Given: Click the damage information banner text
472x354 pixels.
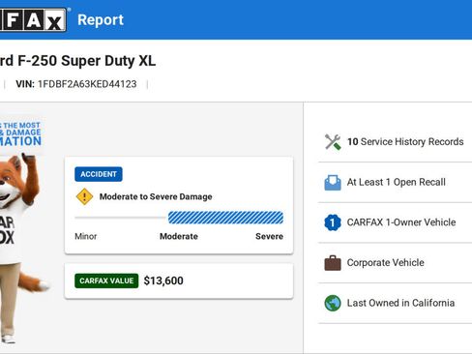Looking at the screenshot, I should click(20, 134).
